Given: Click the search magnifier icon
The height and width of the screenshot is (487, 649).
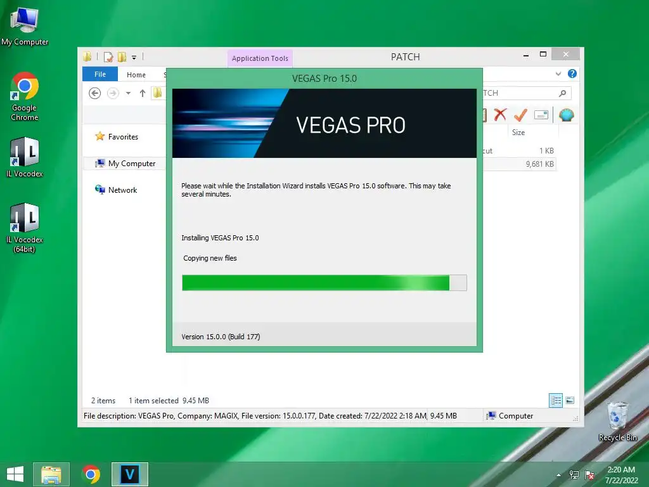Looking at the screenshot, I should (563, 93).
